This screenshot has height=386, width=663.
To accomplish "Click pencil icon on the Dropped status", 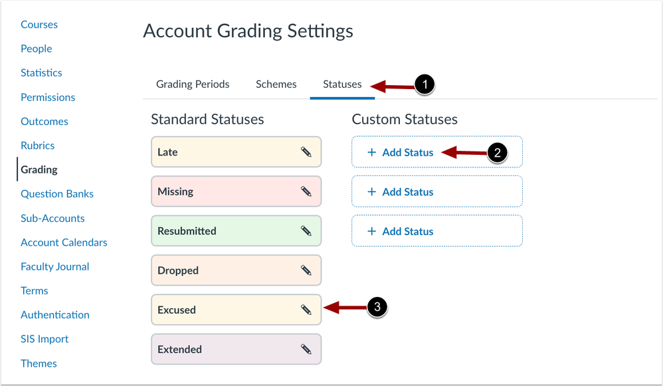I will [x=306, y=270].
